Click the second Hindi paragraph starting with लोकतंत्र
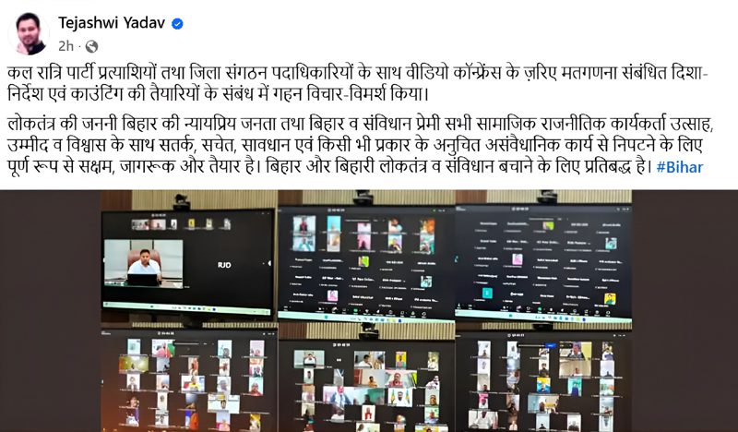Screen dimensions: 738x432 (x=361, y=146)
